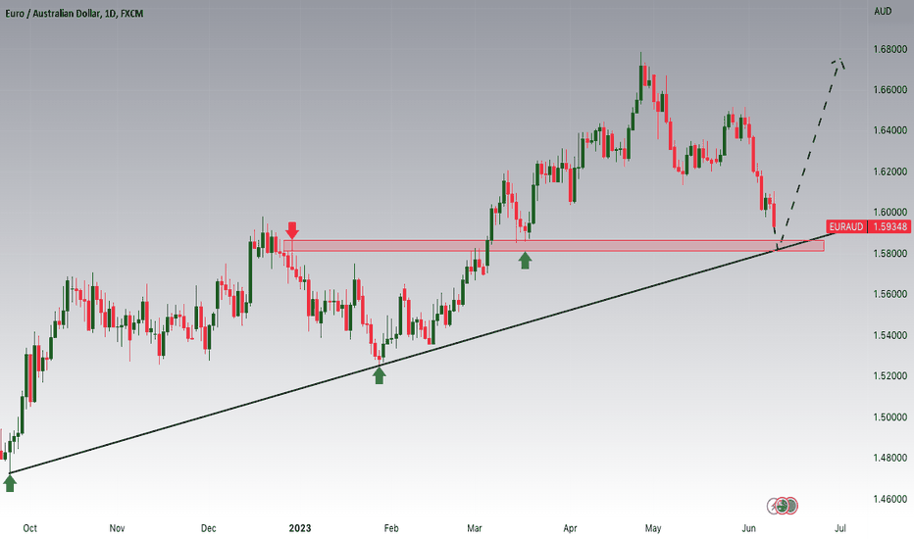This screenshot has height=539, width=914.
Task: Click the Nov label on the time axis
Action: point(117,528)
